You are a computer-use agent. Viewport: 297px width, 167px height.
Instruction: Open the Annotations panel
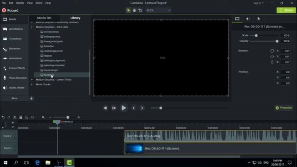[14, 29]
